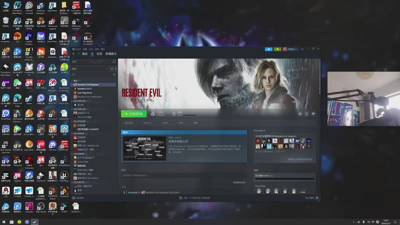
Task: Collapse the 2025年9月 group
Action: (x=72, y=133)
